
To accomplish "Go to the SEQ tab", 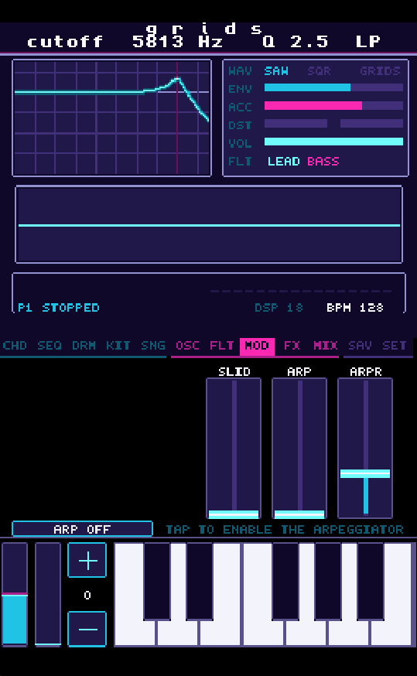I will point(50,346).
